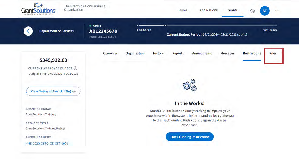Select the Grants navigation item
This screenshot has height=159, width=299.
click(232, 10)
